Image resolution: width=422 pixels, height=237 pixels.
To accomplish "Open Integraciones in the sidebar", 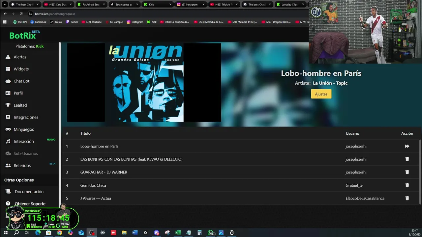I will click(26, 117).
